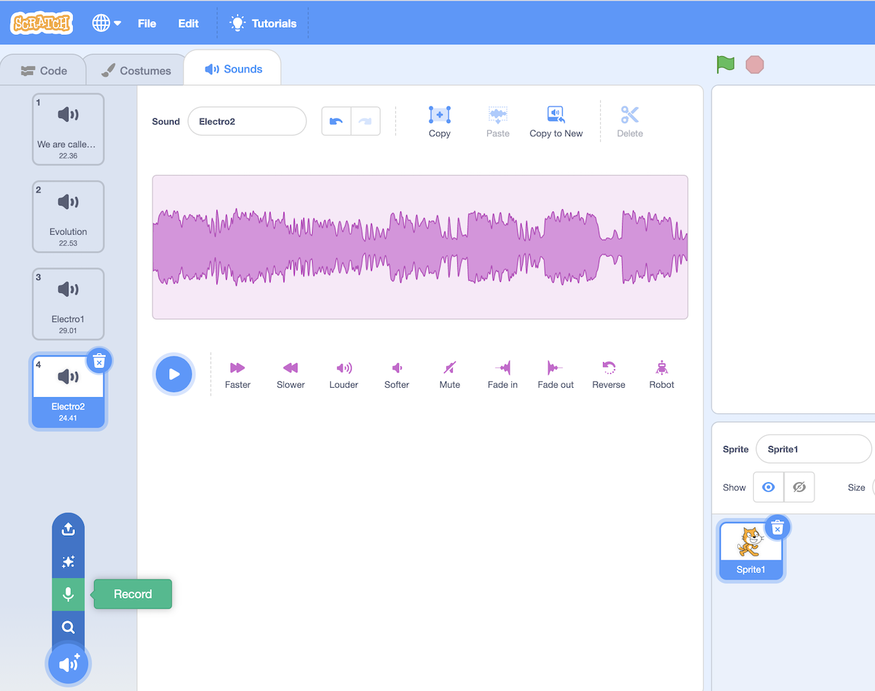Click the Sprite name field Sprite1

pos(814,449)
